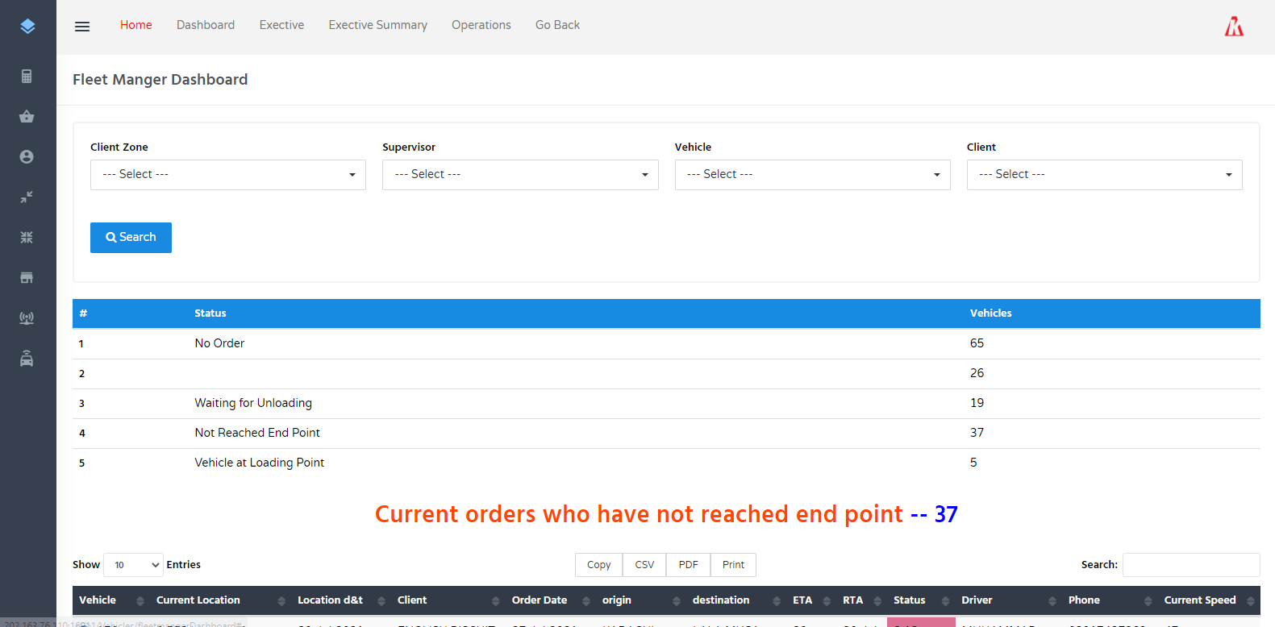
Task: Sort table by Client column
Action: [448, 600]
